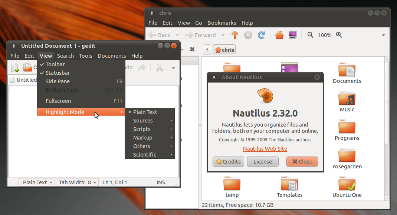Open Tab Width dropdown in statusbar
This screenshot has height=215, width=397.
(x=77, y=182)
